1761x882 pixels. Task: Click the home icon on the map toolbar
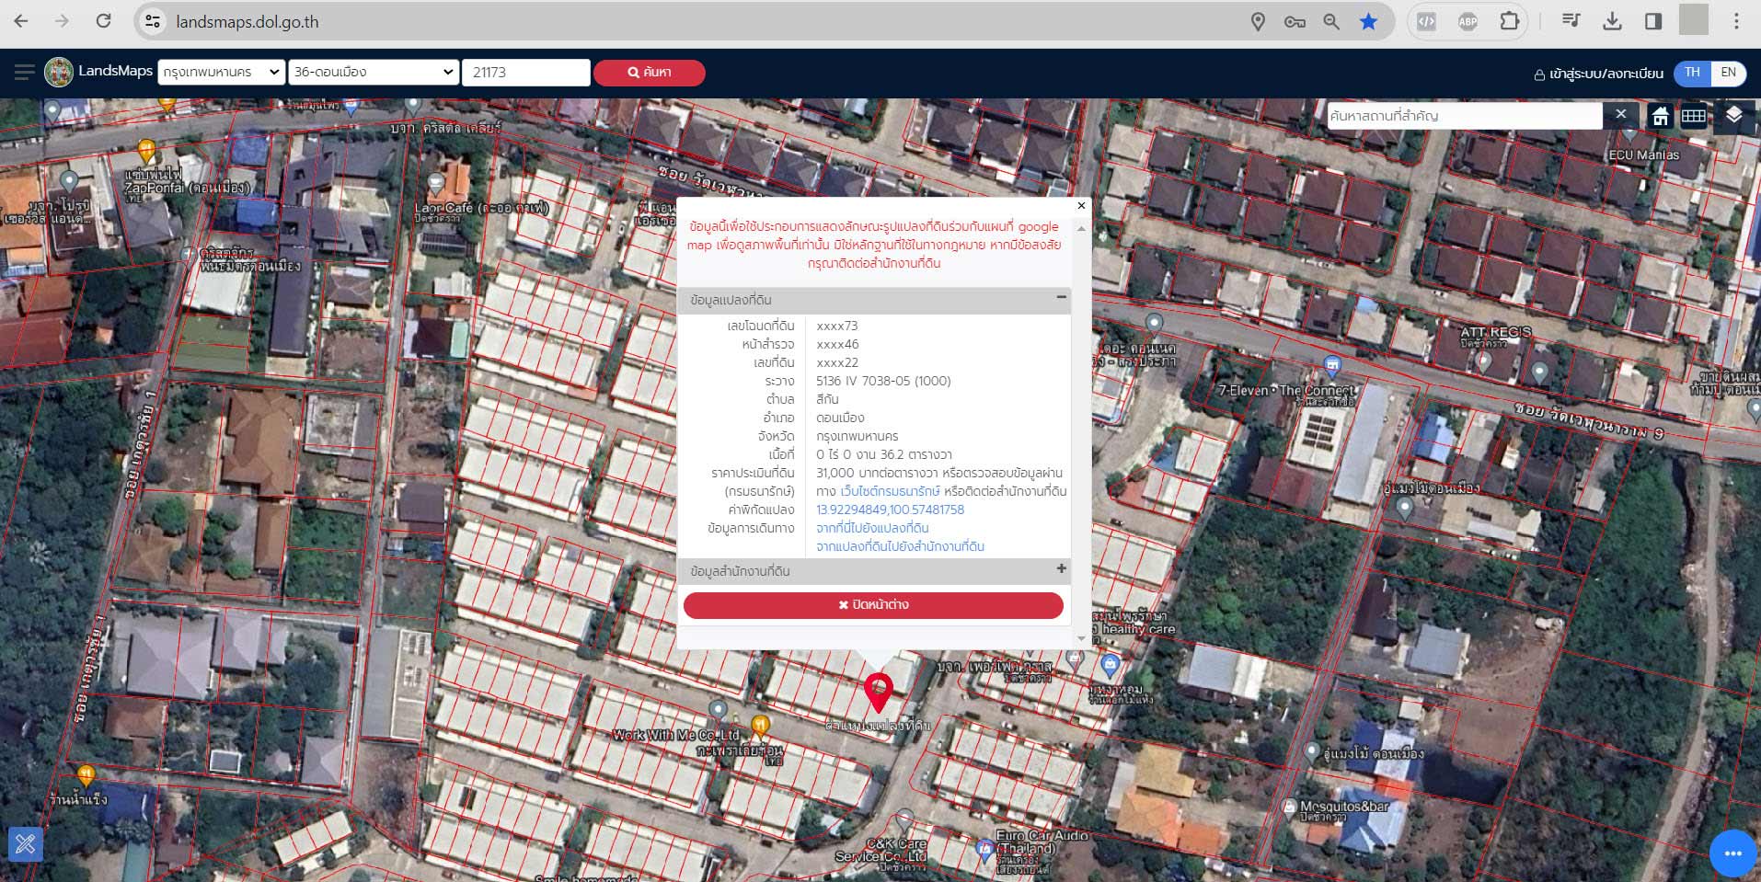click(1660, 116)
